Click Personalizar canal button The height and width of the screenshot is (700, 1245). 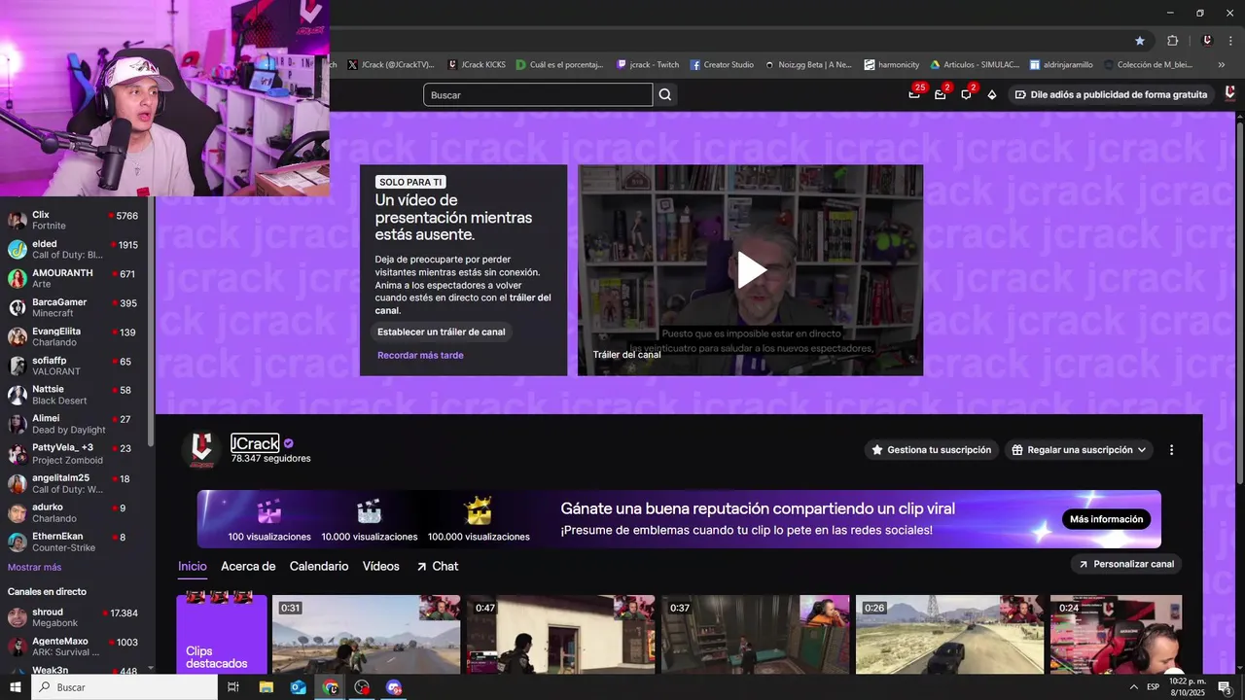tap(1126, 564)
